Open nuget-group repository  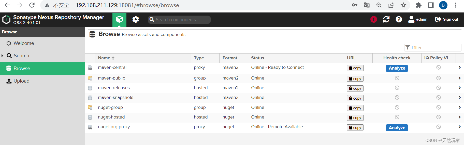click(110, 107)
